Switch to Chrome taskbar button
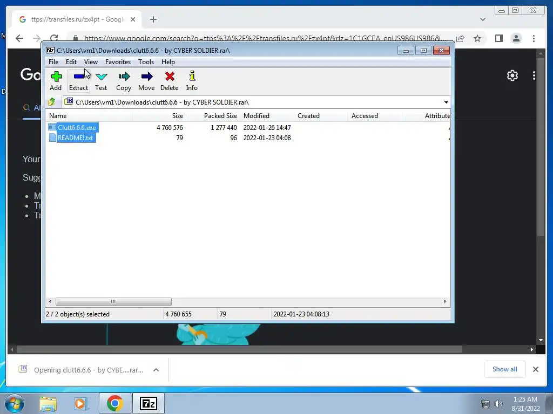Screen dimensions: 553x414 pyautogui.click(x=114, y=403)
